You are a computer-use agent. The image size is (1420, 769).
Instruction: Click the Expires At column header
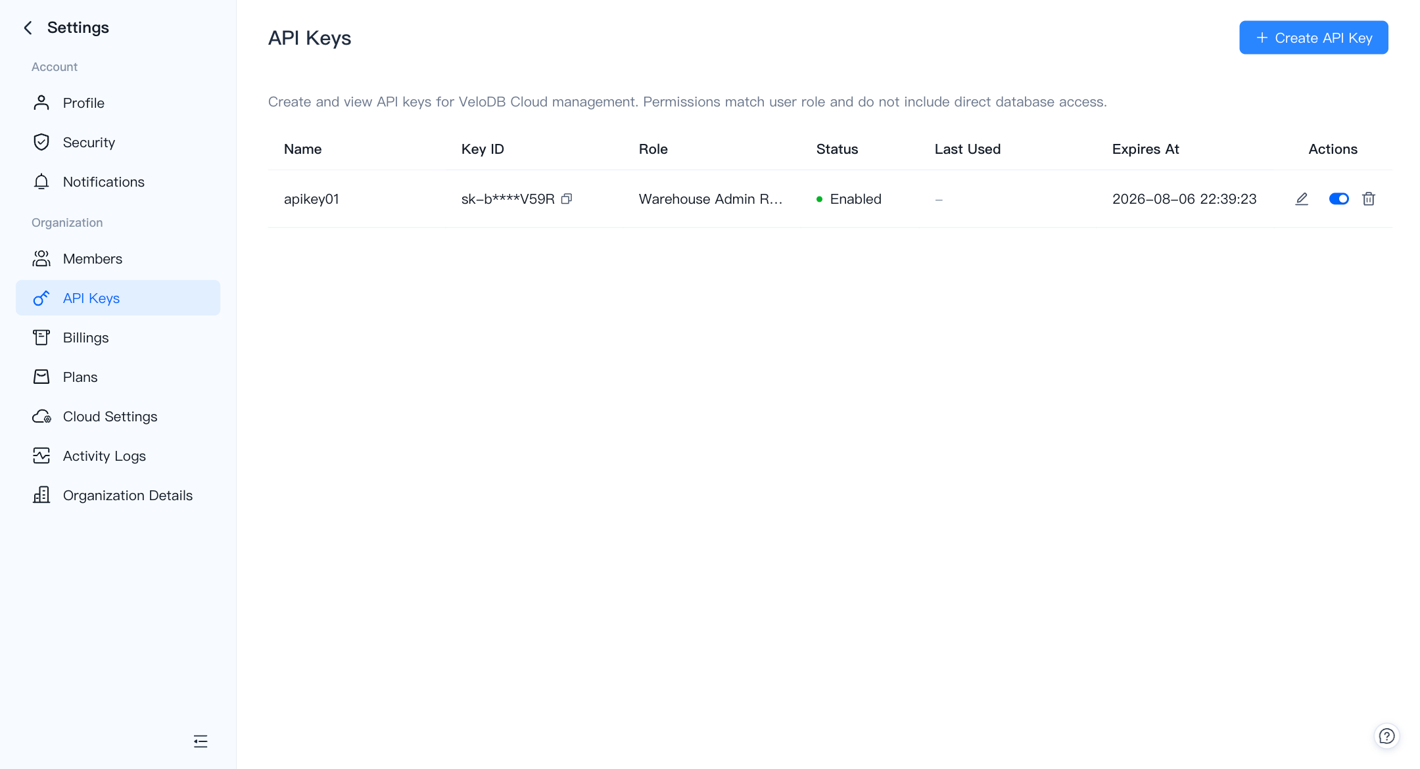tap(1146, 149)
